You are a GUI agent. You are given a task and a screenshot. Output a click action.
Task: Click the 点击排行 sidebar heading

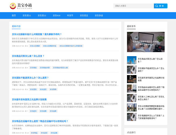[131, 133]
